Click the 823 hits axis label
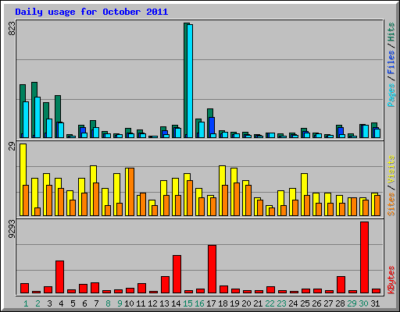This screenshot has width=400, height=312. coord(12,28)
